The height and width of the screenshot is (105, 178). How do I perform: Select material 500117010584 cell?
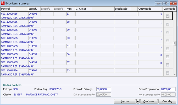(x=14, y=70)
